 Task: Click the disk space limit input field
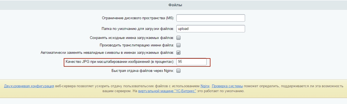[x=210, y=18]
